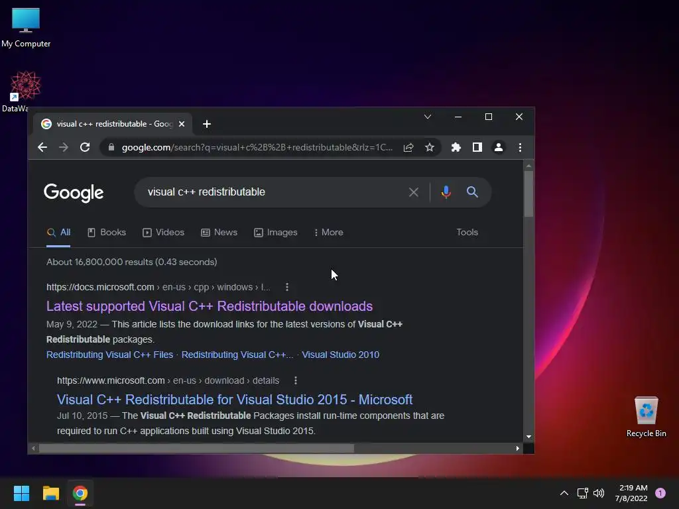View site info via the padlock icon

tap(111, 147)
